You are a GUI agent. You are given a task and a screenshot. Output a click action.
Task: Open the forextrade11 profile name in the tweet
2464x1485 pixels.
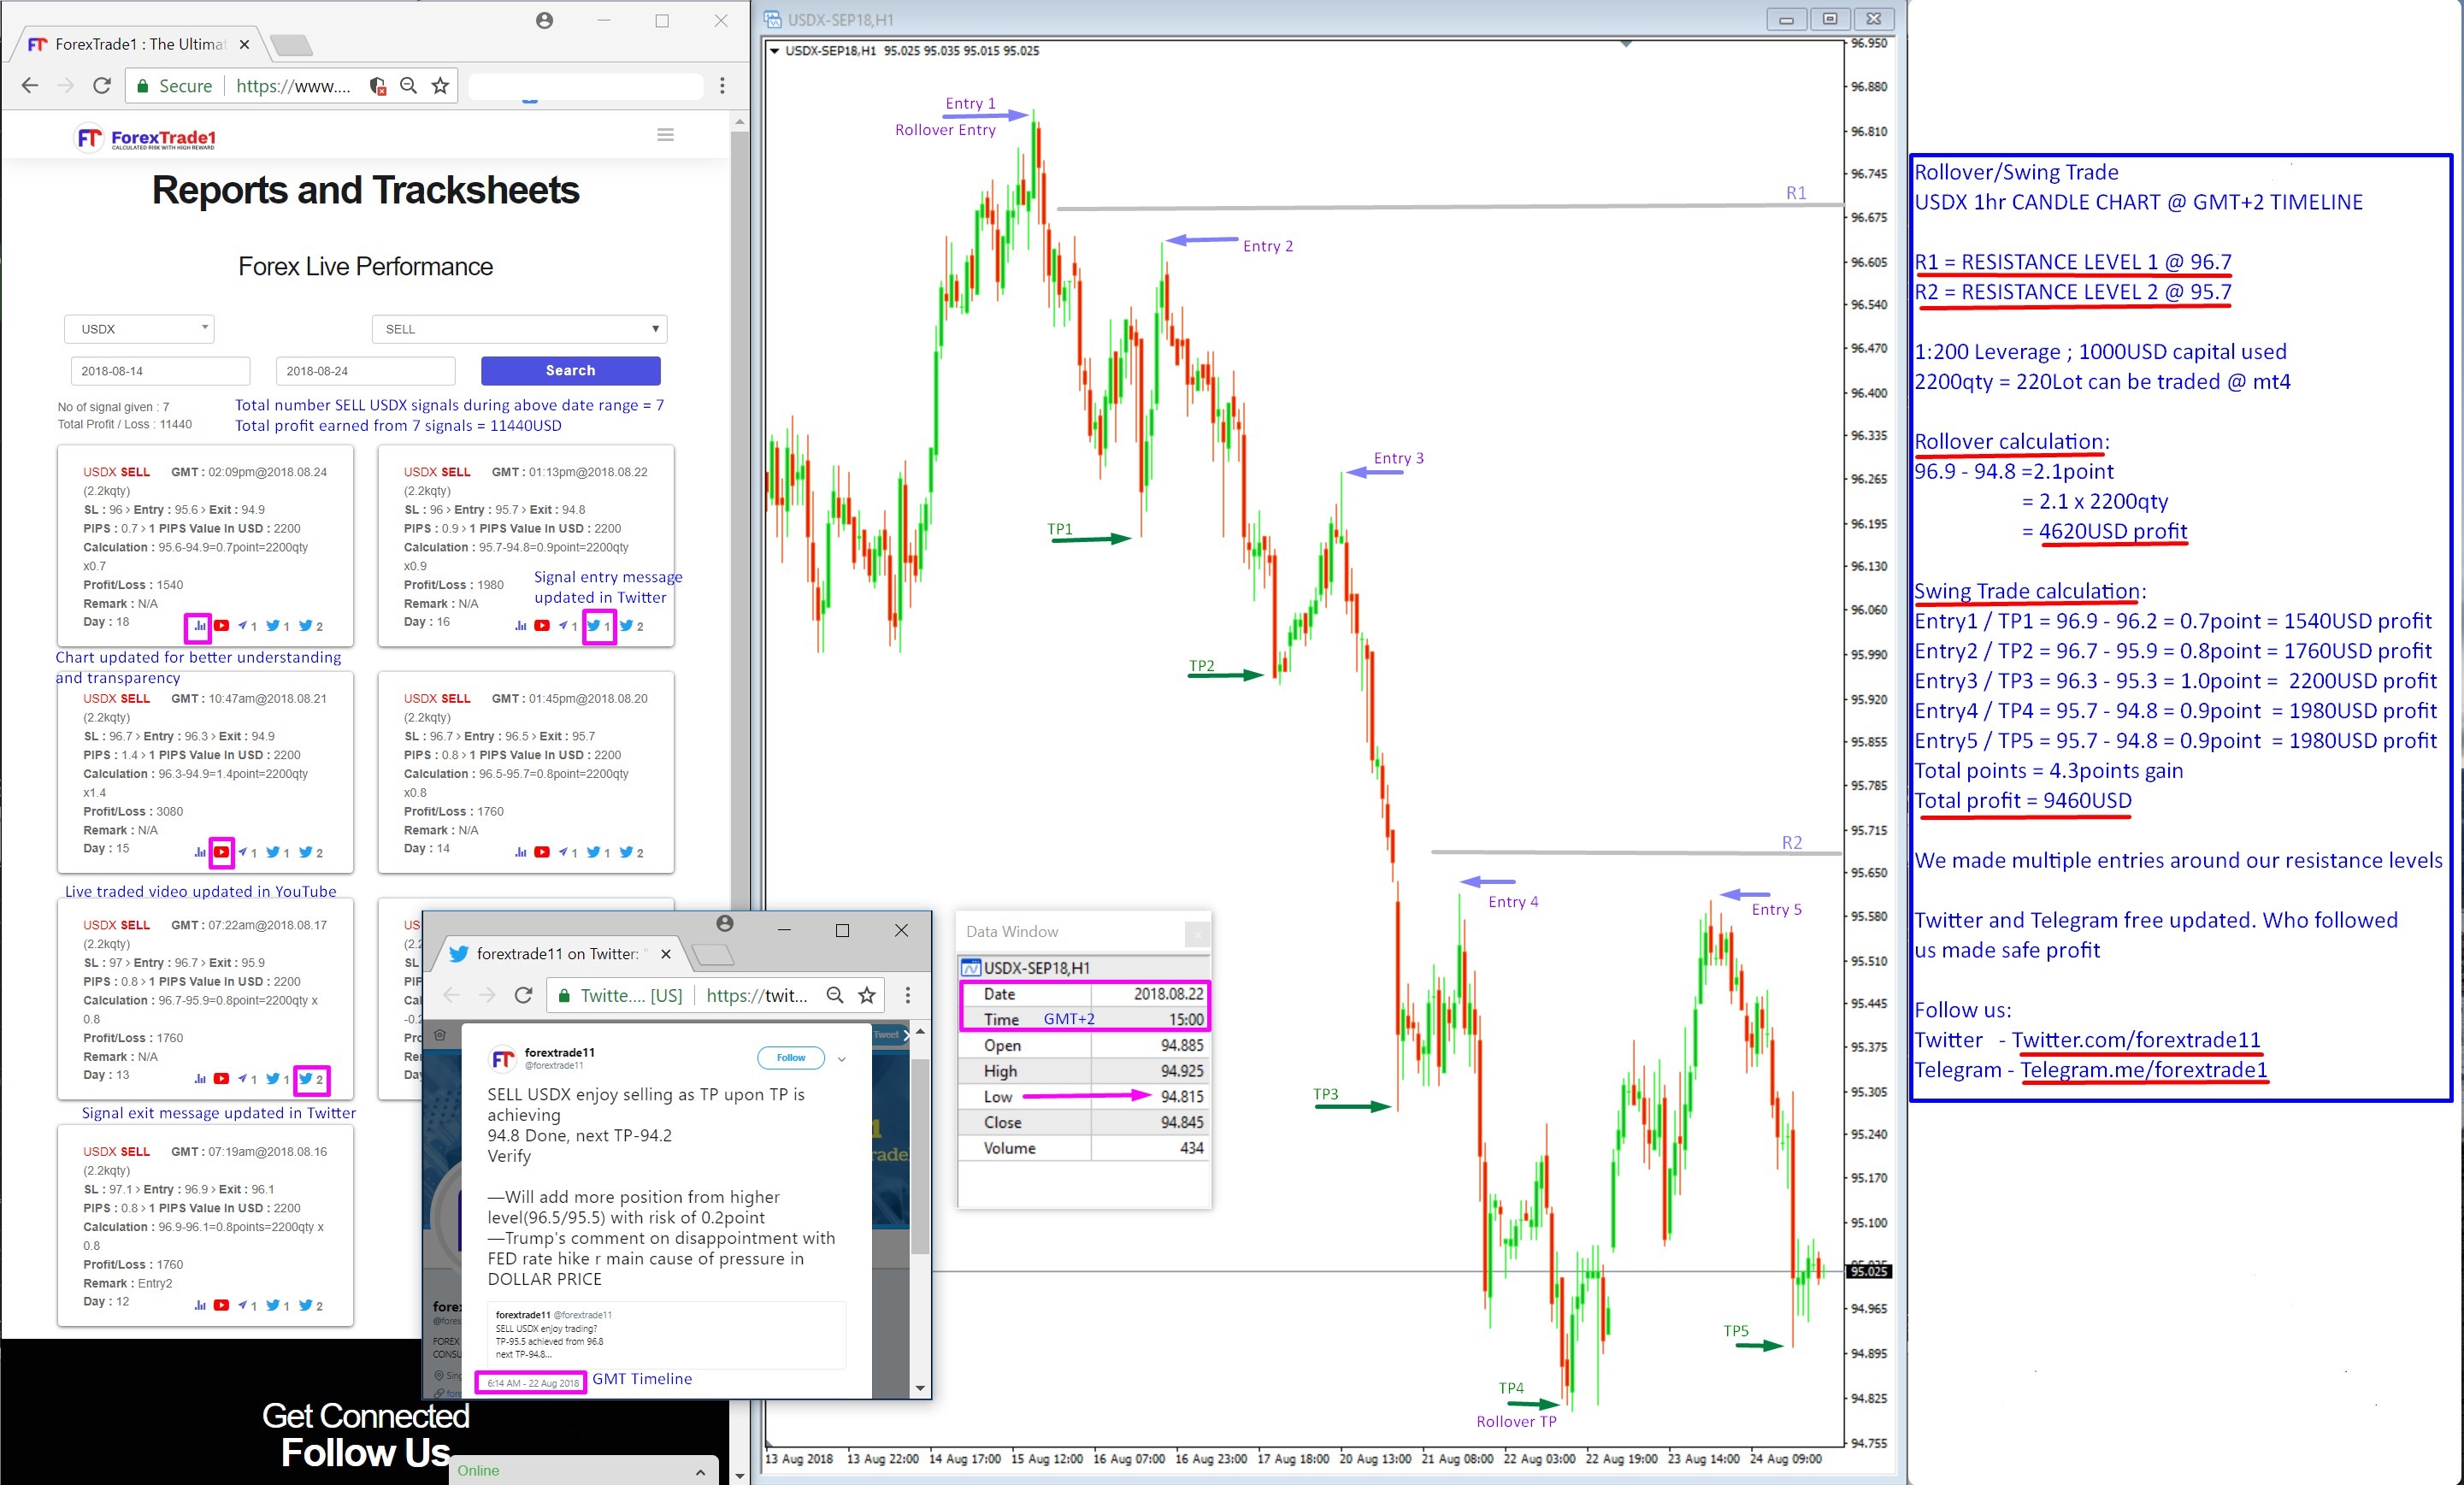click(x=560, y=1052)
